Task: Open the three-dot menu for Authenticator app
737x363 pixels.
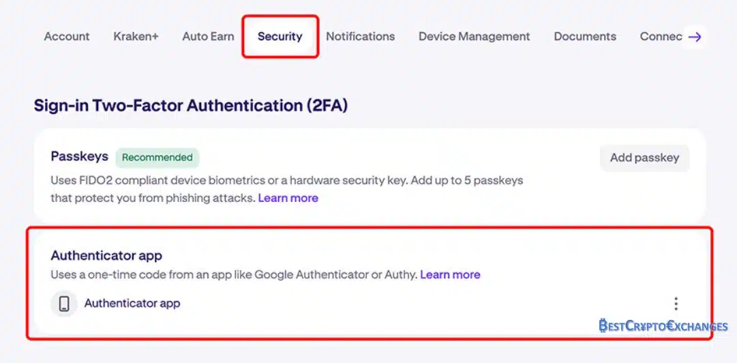Action: pos(676,304)
